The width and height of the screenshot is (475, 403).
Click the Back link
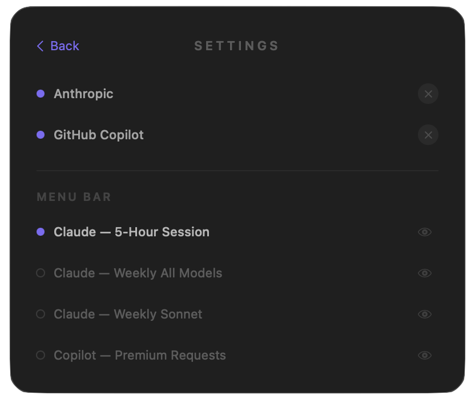[65, 46]
